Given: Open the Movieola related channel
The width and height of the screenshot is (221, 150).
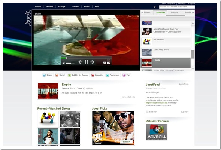Looking at the screenshot, I should click(157, 132).
